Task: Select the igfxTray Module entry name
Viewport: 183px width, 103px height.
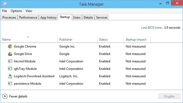Action: pyautogui.click(x=25, y=69)
